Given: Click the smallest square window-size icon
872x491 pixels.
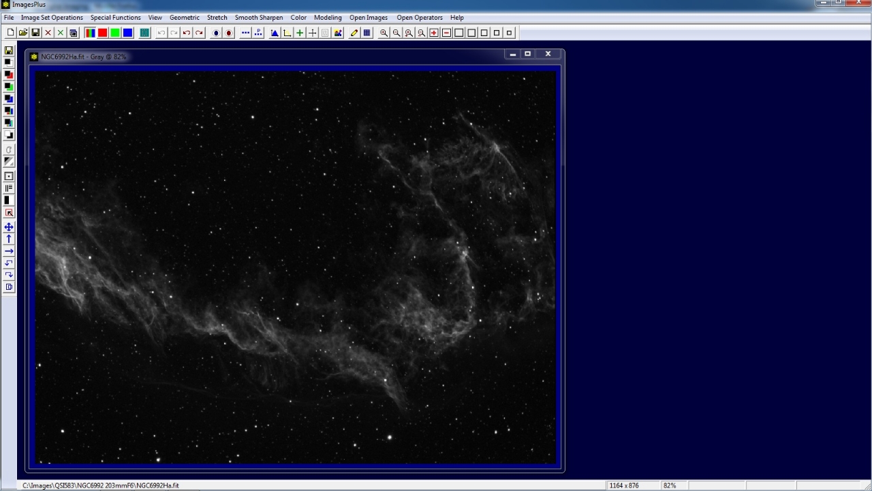Looking at the screenshot, I should coord(509,33).
